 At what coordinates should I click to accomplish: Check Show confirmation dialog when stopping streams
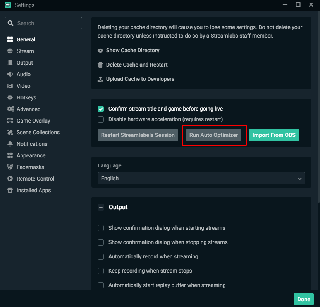pos(101,242)
